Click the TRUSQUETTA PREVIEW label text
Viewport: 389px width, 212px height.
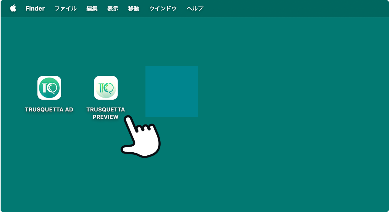click(x=106, y=113)
